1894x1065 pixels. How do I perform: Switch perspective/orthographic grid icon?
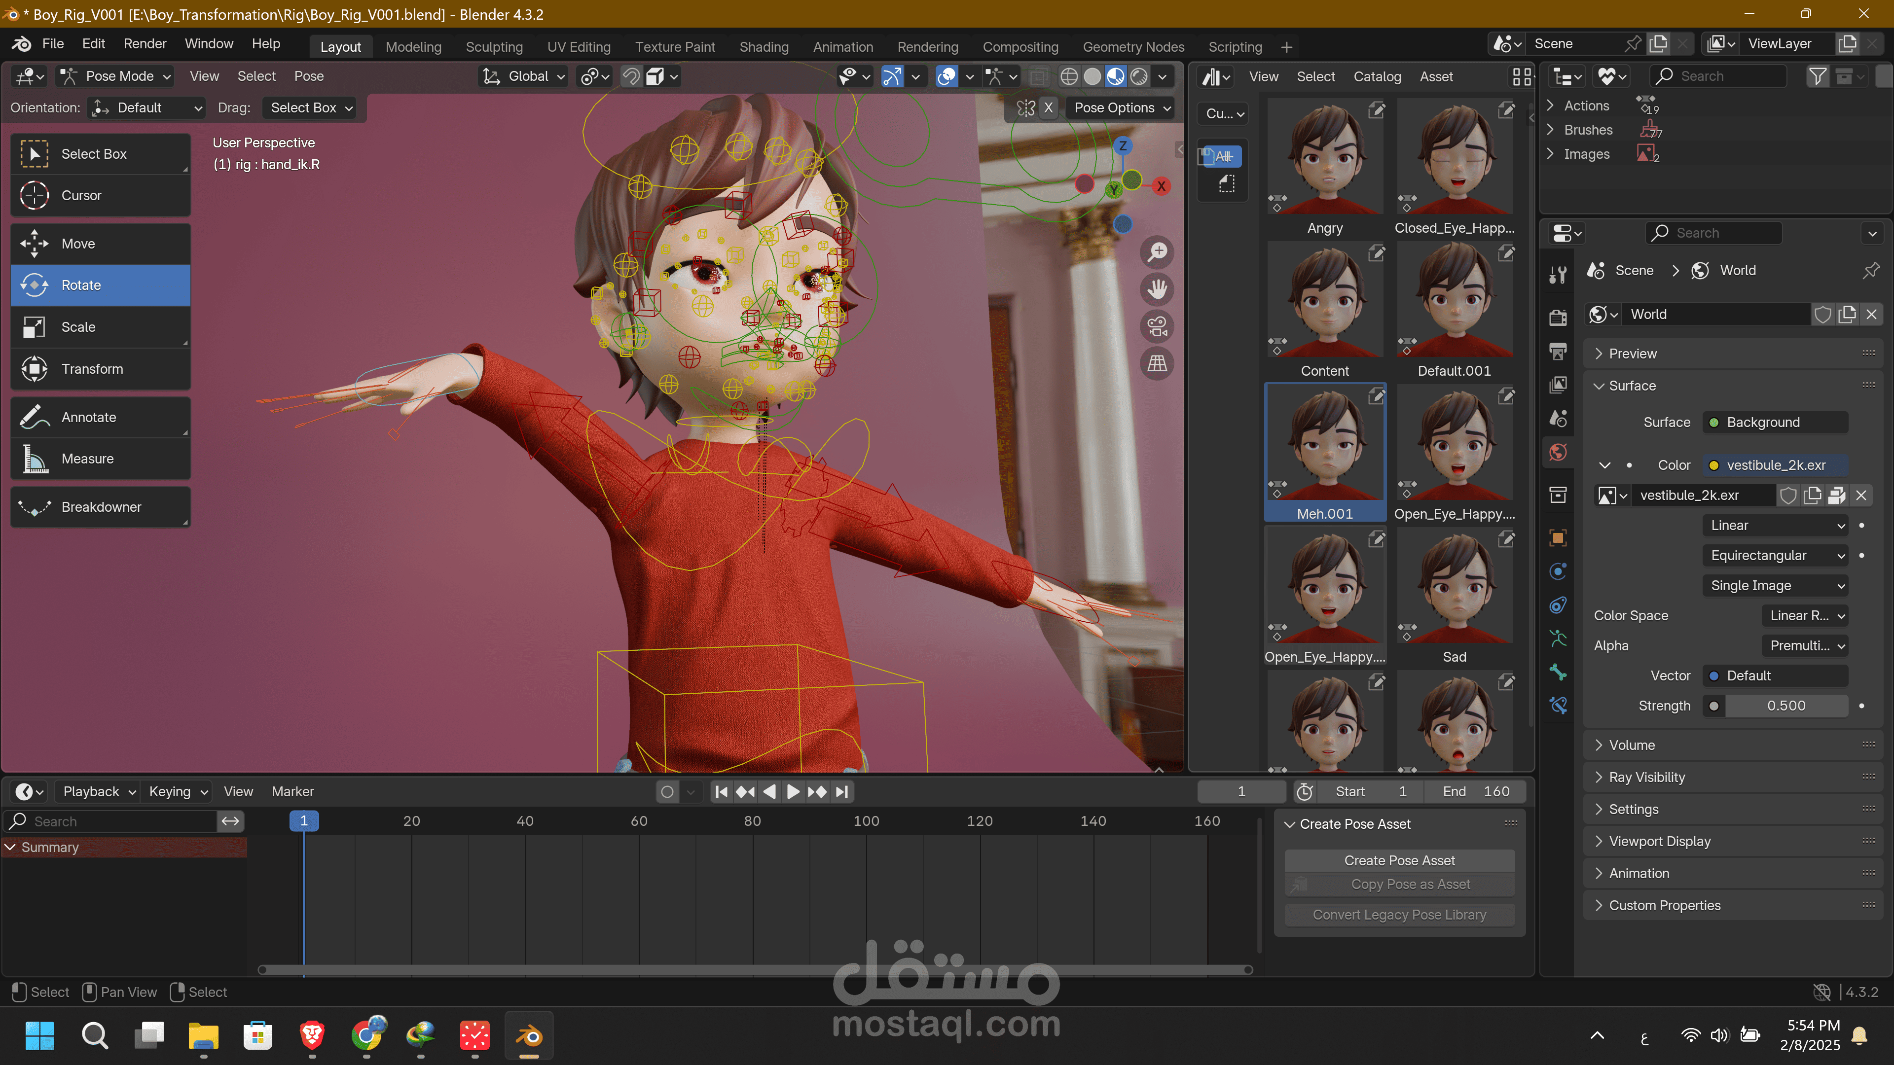tap(1157, 363)
